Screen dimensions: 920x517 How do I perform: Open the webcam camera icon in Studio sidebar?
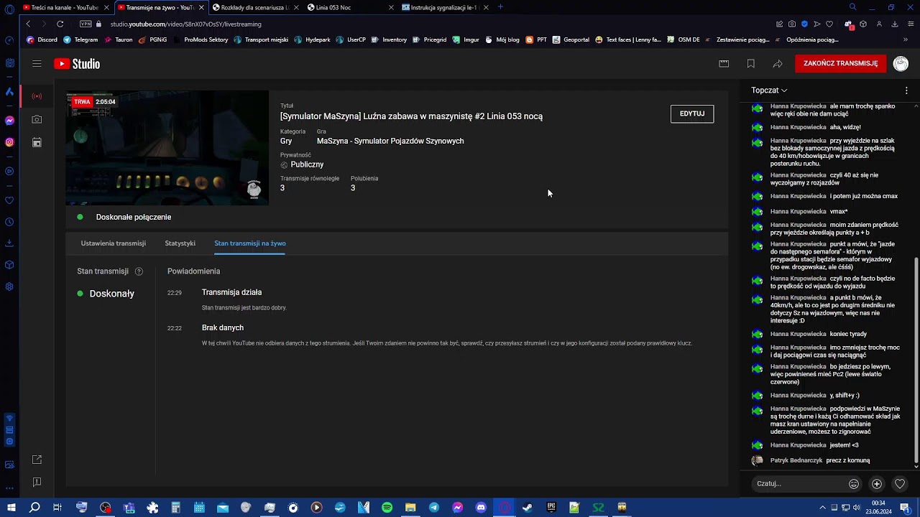pyautogui.click(x=37, y=119)
